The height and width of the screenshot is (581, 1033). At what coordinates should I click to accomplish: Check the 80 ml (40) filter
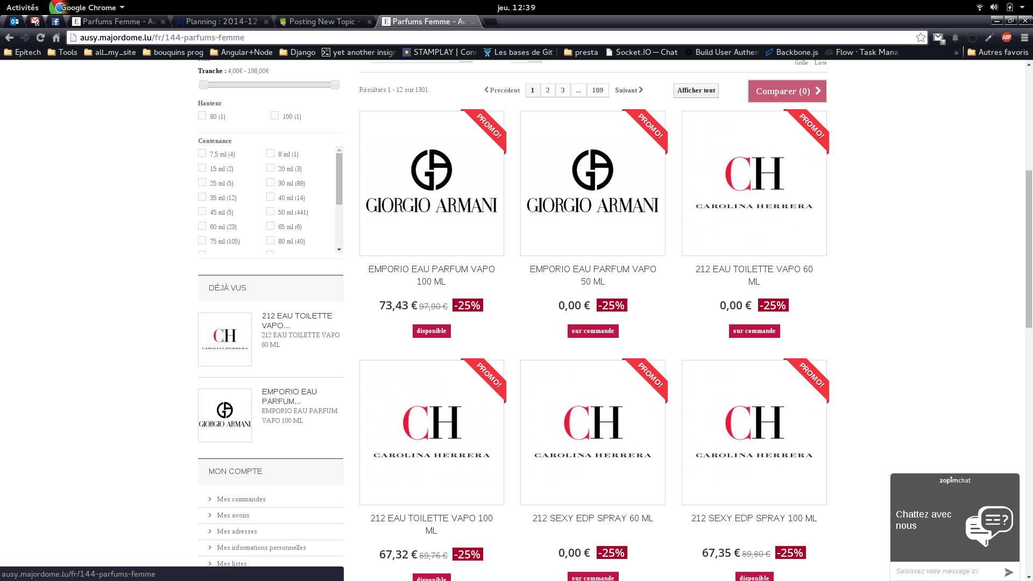click(x=270, y=240)
